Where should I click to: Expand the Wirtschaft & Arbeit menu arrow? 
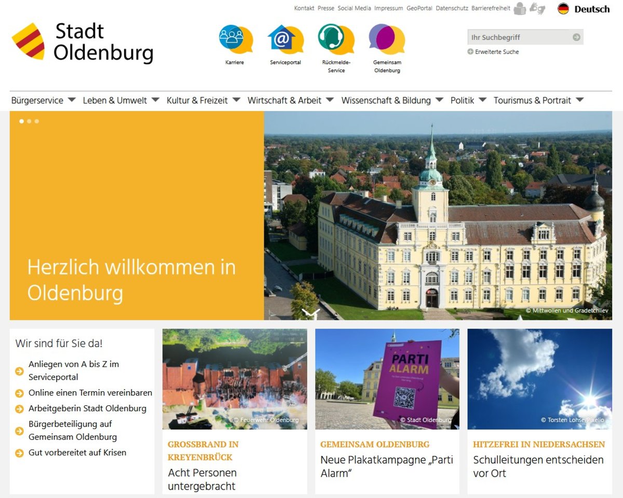coord(330,100)
